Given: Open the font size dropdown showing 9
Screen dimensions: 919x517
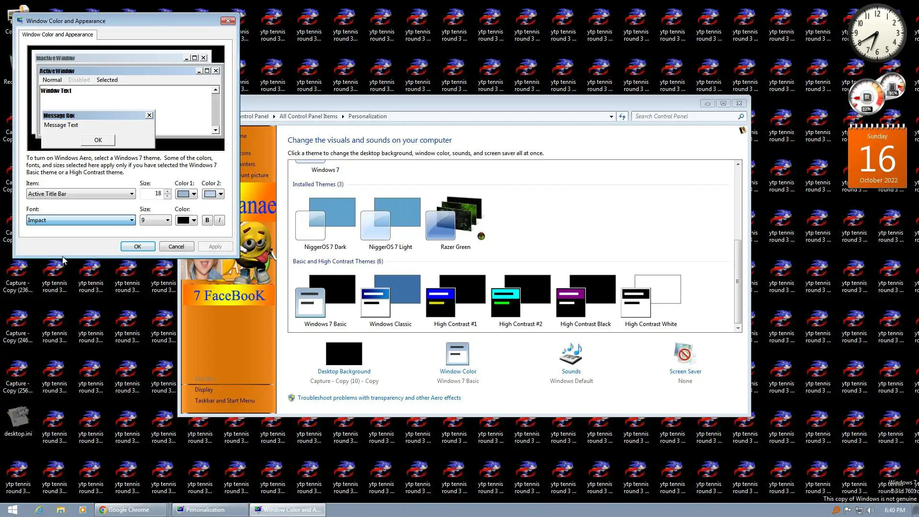Looking at the screenshot, I should [x=156, y=220].
